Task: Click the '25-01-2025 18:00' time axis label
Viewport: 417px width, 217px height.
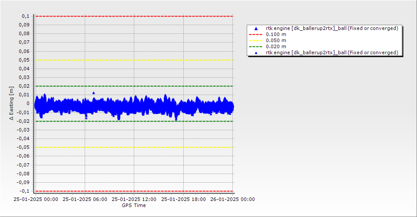Action: [183, 199]
